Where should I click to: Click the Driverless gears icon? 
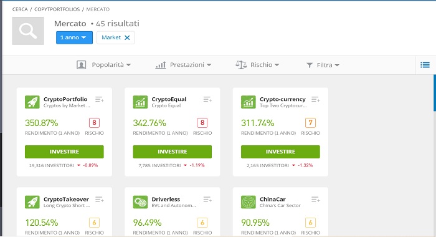coord(140,202)
